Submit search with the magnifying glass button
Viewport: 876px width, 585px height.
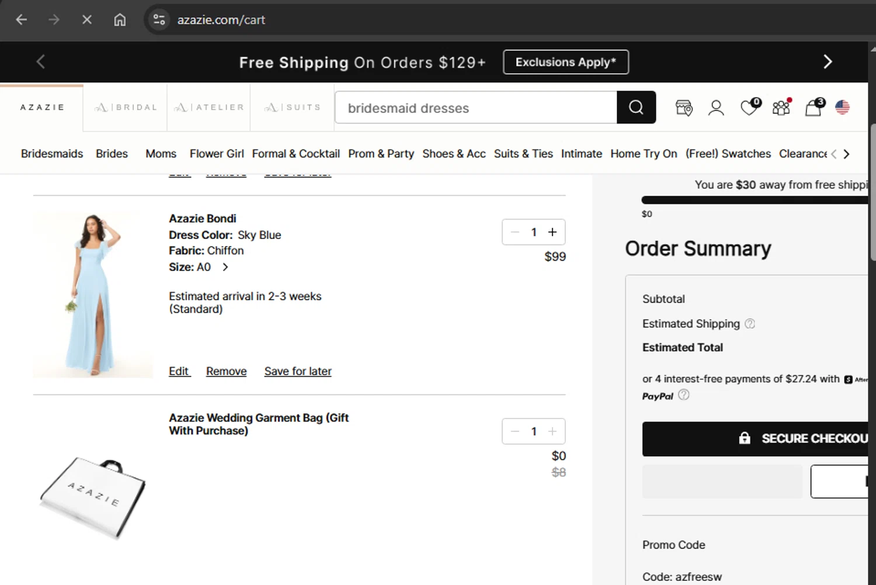[x=636, y=108]
